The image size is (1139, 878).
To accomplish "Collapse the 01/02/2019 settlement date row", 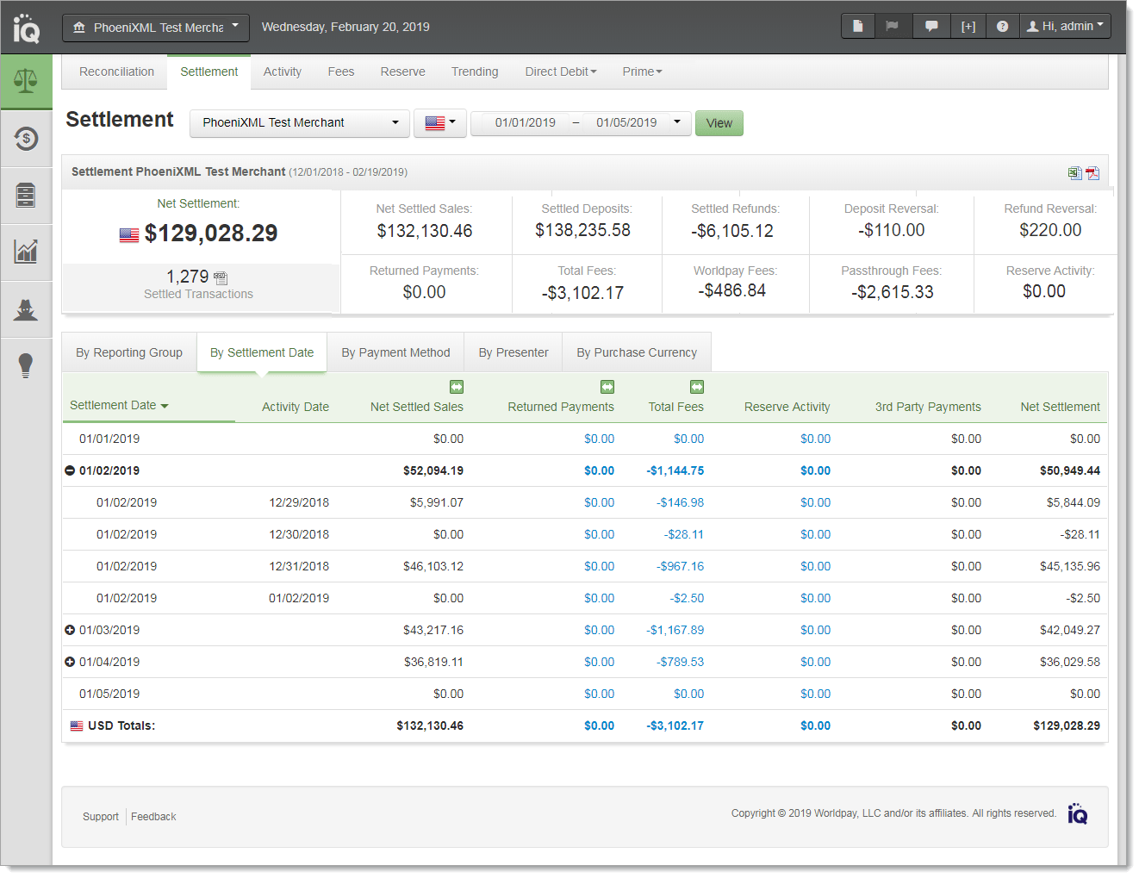I will coord(70,470).
